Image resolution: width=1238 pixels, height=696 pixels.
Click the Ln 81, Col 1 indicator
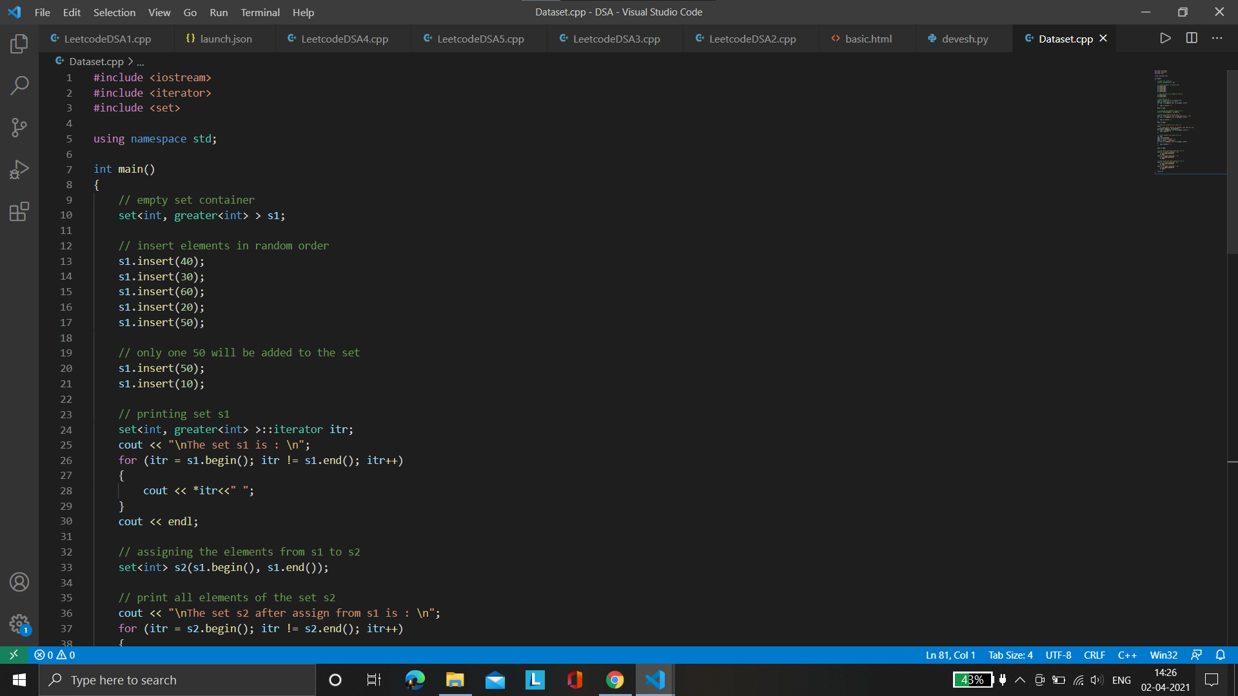pyautogui.click(x=950, y=655)
